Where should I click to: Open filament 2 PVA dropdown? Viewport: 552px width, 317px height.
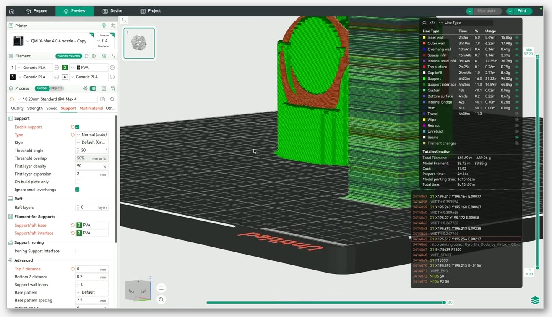[88, 68]
